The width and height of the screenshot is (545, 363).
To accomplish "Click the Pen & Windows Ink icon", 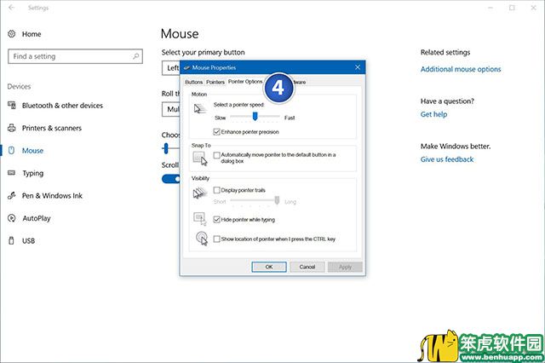I will tap(12, 196).
